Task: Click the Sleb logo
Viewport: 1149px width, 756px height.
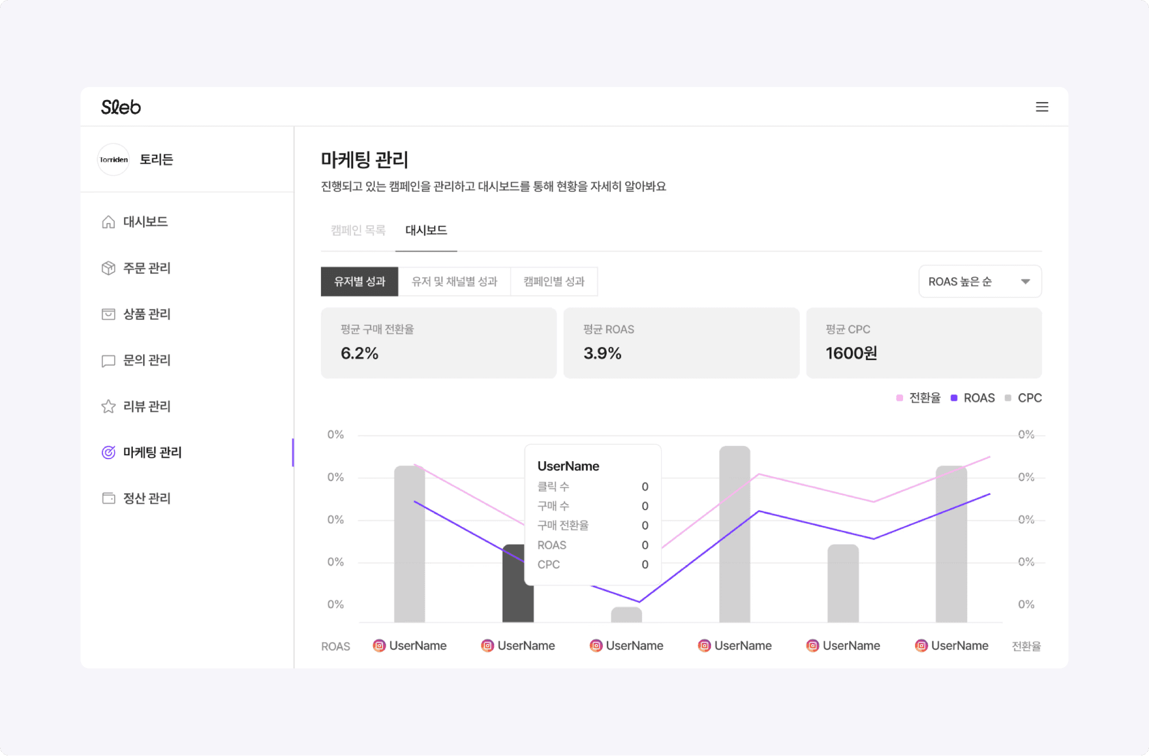Action: coord(121,107)
